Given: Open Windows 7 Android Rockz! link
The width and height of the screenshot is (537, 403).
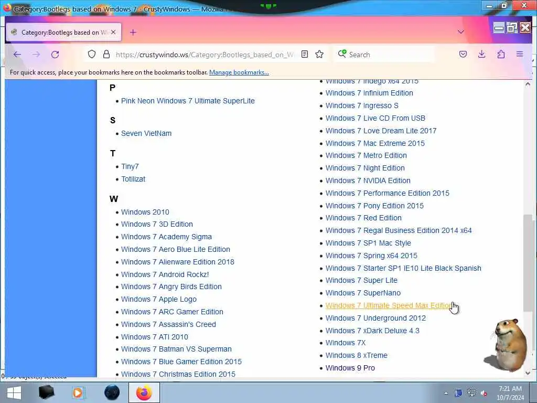Looking at the screenshot, I should pyautogui.click(x=165, y=274).
